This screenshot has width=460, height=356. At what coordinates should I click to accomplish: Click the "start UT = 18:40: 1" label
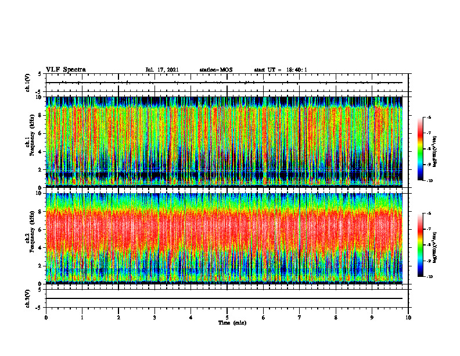pyautogui.click(x=281, y=70)
